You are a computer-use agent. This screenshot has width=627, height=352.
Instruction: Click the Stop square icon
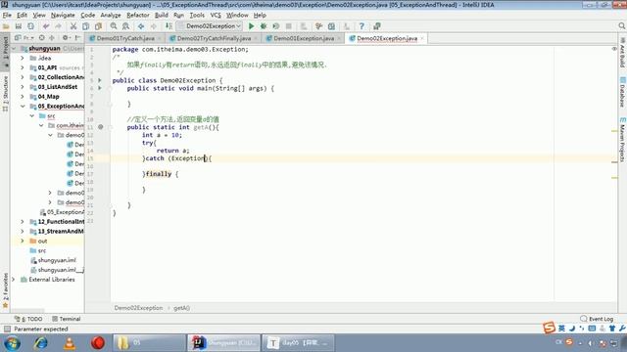coord(289,26)
